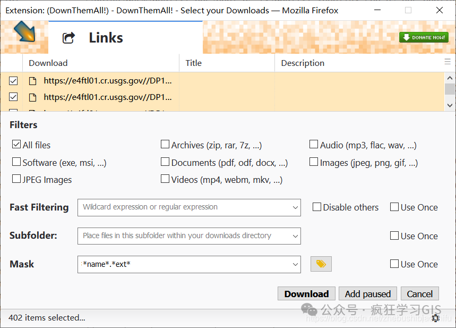Check Use Once for Mask

point(394,264)
